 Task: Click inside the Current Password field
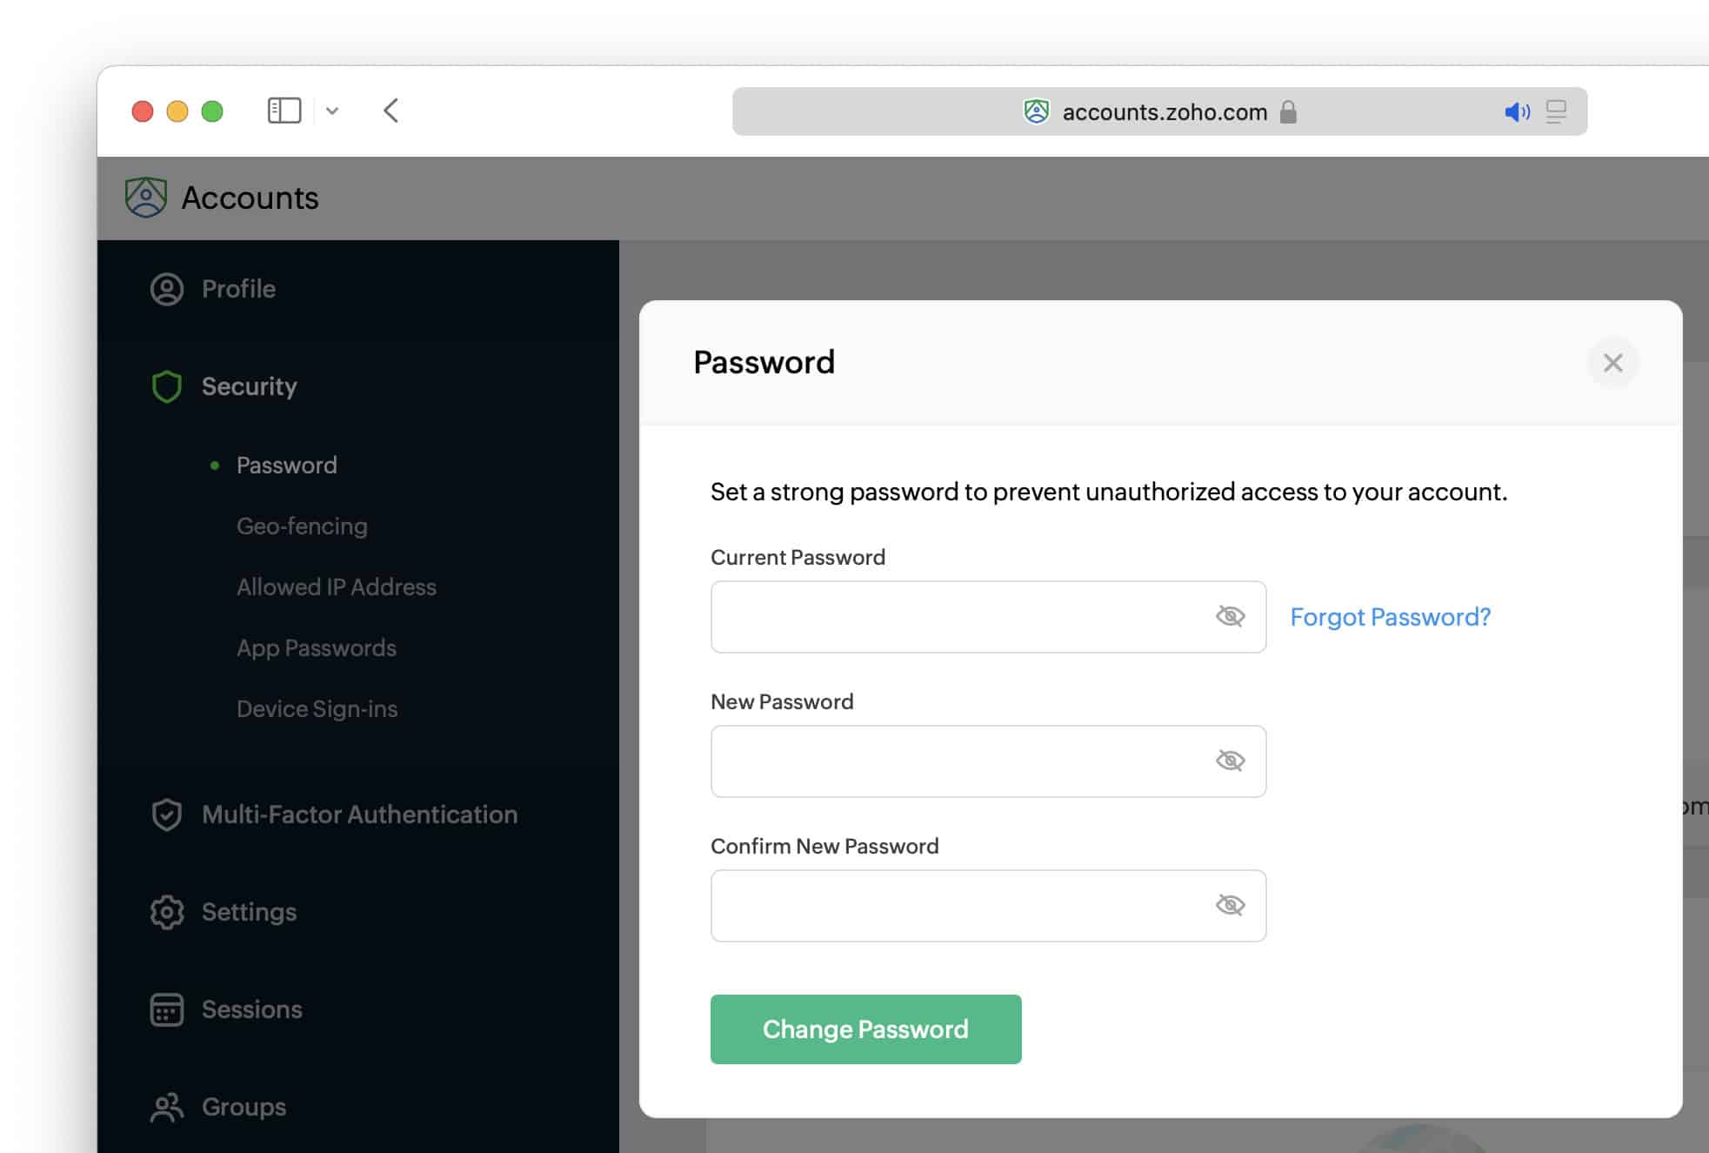(957, 617)
